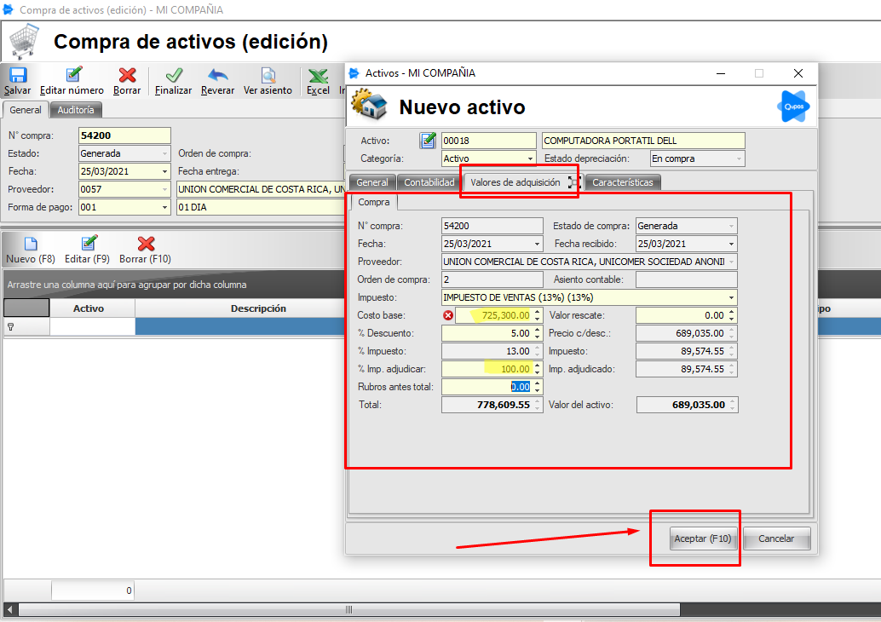Click the Aceptar (F10) button
The image size is (881, 622).
[x=703, y=538]
